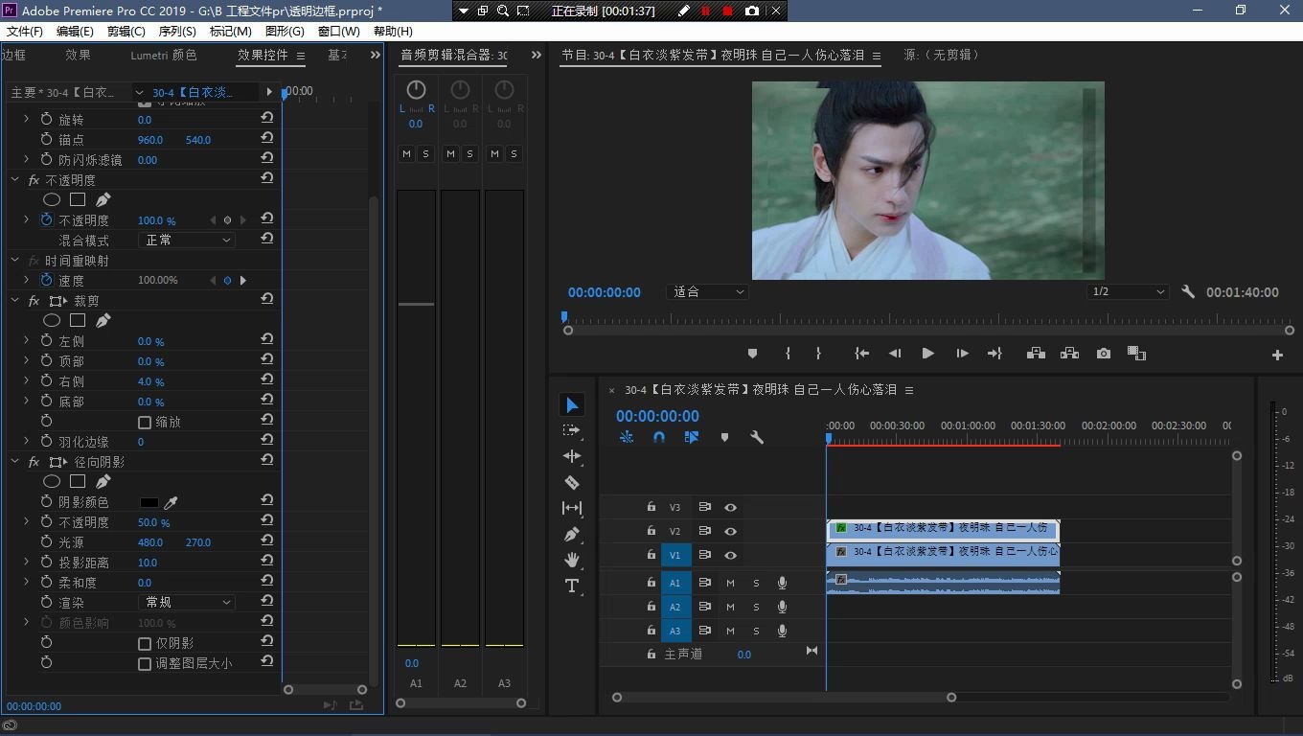This screenshot has width=1303, height=736.
Task: Click the Go to Out point button
Action: coord(994,354)
